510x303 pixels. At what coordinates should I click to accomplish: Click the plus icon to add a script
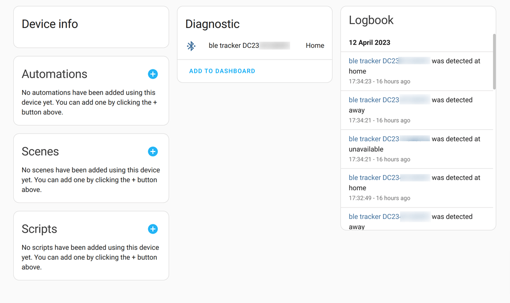coord(153,229)
